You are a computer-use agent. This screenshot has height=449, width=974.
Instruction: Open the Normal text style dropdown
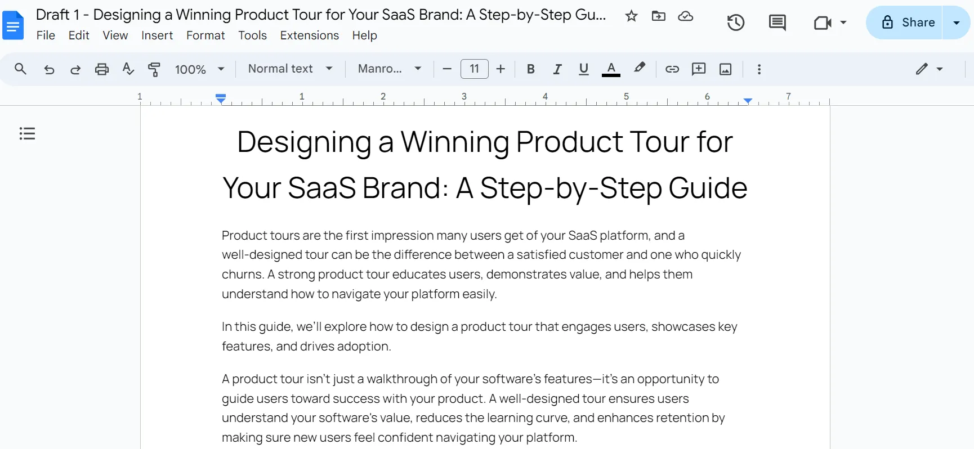290,69
